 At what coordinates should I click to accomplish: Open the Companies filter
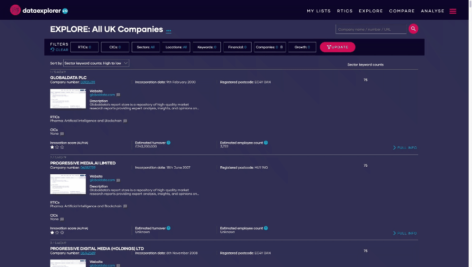coord(270,47)
